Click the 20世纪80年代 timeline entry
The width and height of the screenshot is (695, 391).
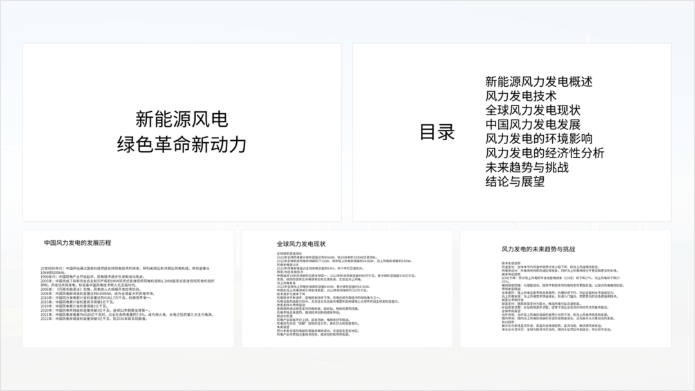[x=125, y=270]
